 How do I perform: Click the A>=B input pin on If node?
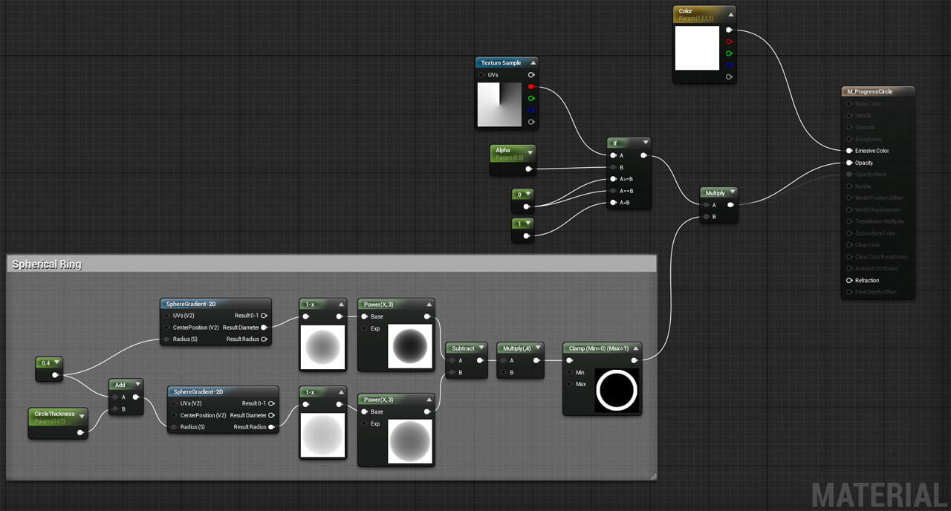coord(613,179)
